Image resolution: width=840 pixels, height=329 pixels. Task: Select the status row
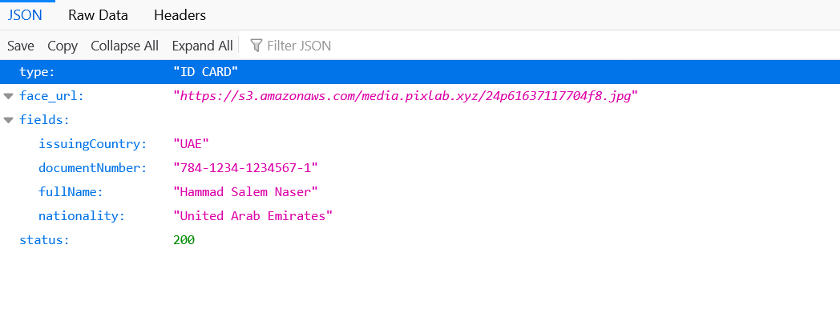[420, 239]
